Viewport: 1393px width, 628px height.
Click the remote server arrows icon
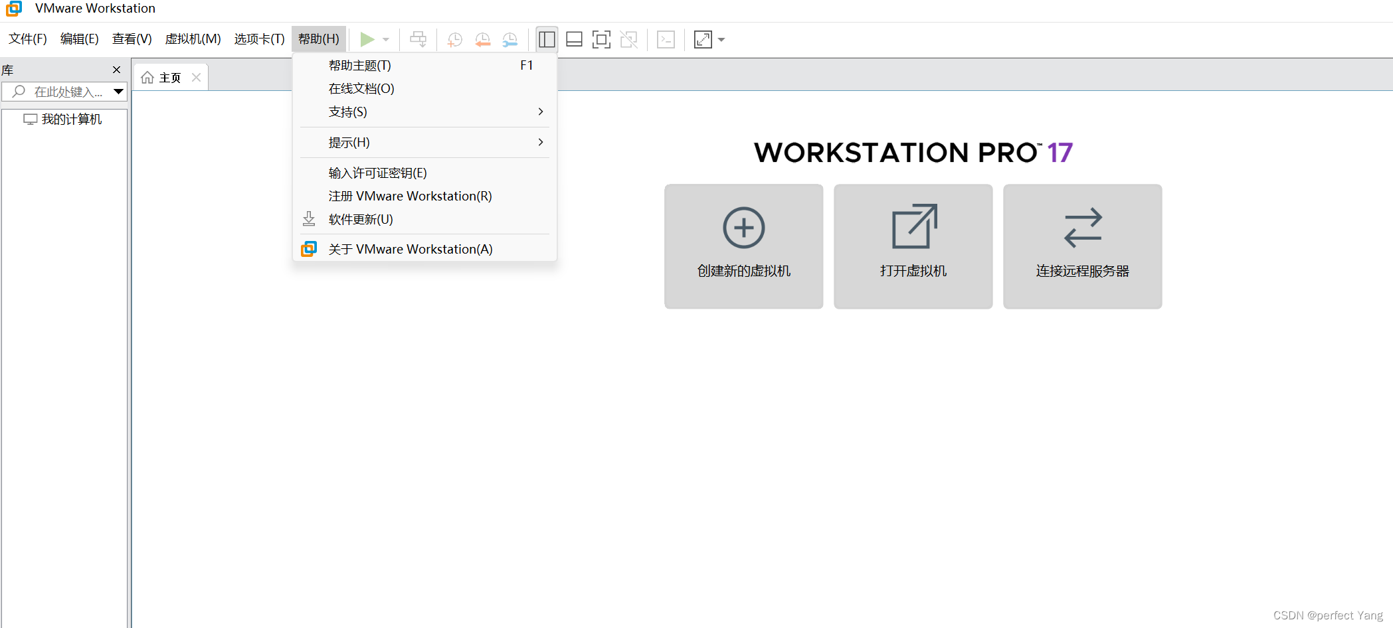[x=1083, y=228]
